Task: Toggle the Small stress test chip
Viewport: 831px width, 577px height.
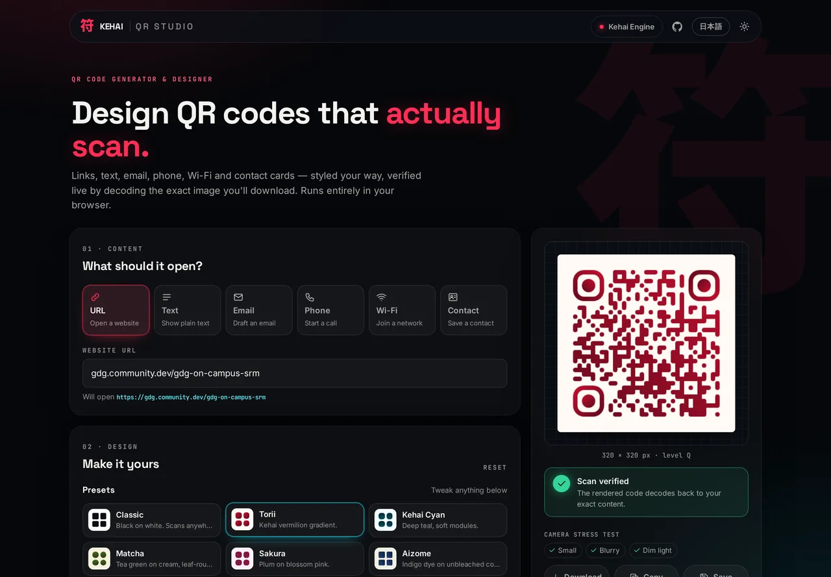Action: coord(563,550)
